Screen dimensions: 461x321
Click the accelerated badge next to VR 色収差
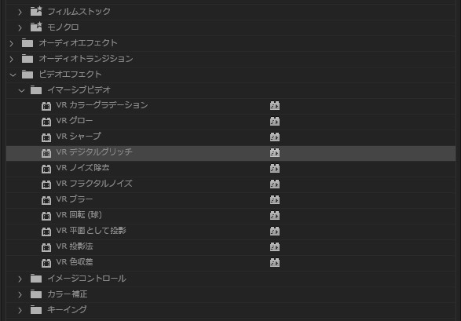coord(275,263)
